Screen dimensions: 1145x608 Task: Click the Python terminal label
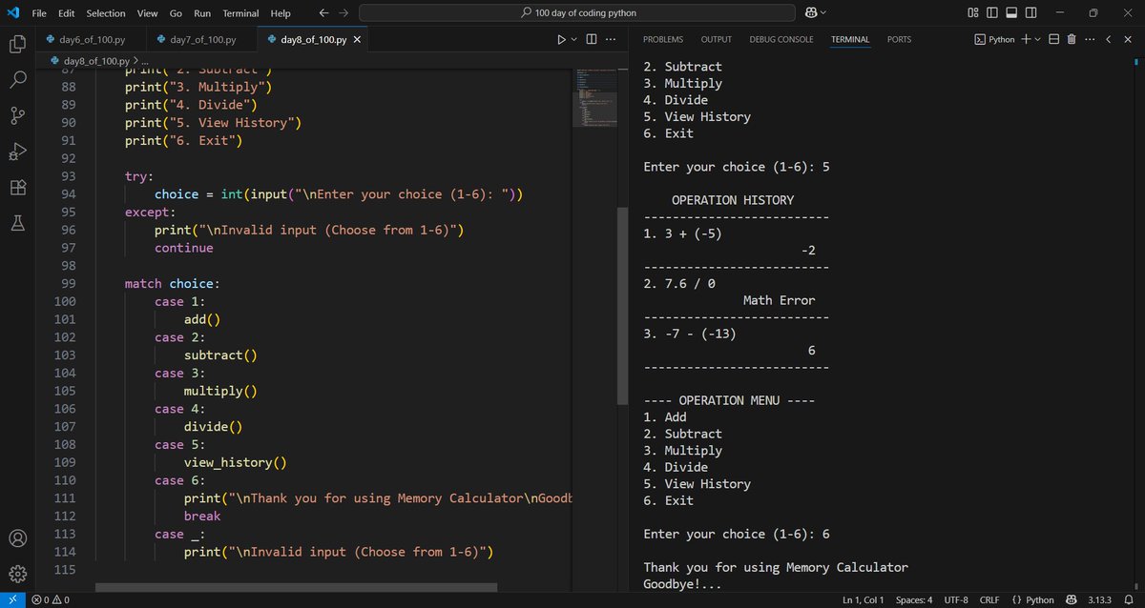(x=993, y=39)
